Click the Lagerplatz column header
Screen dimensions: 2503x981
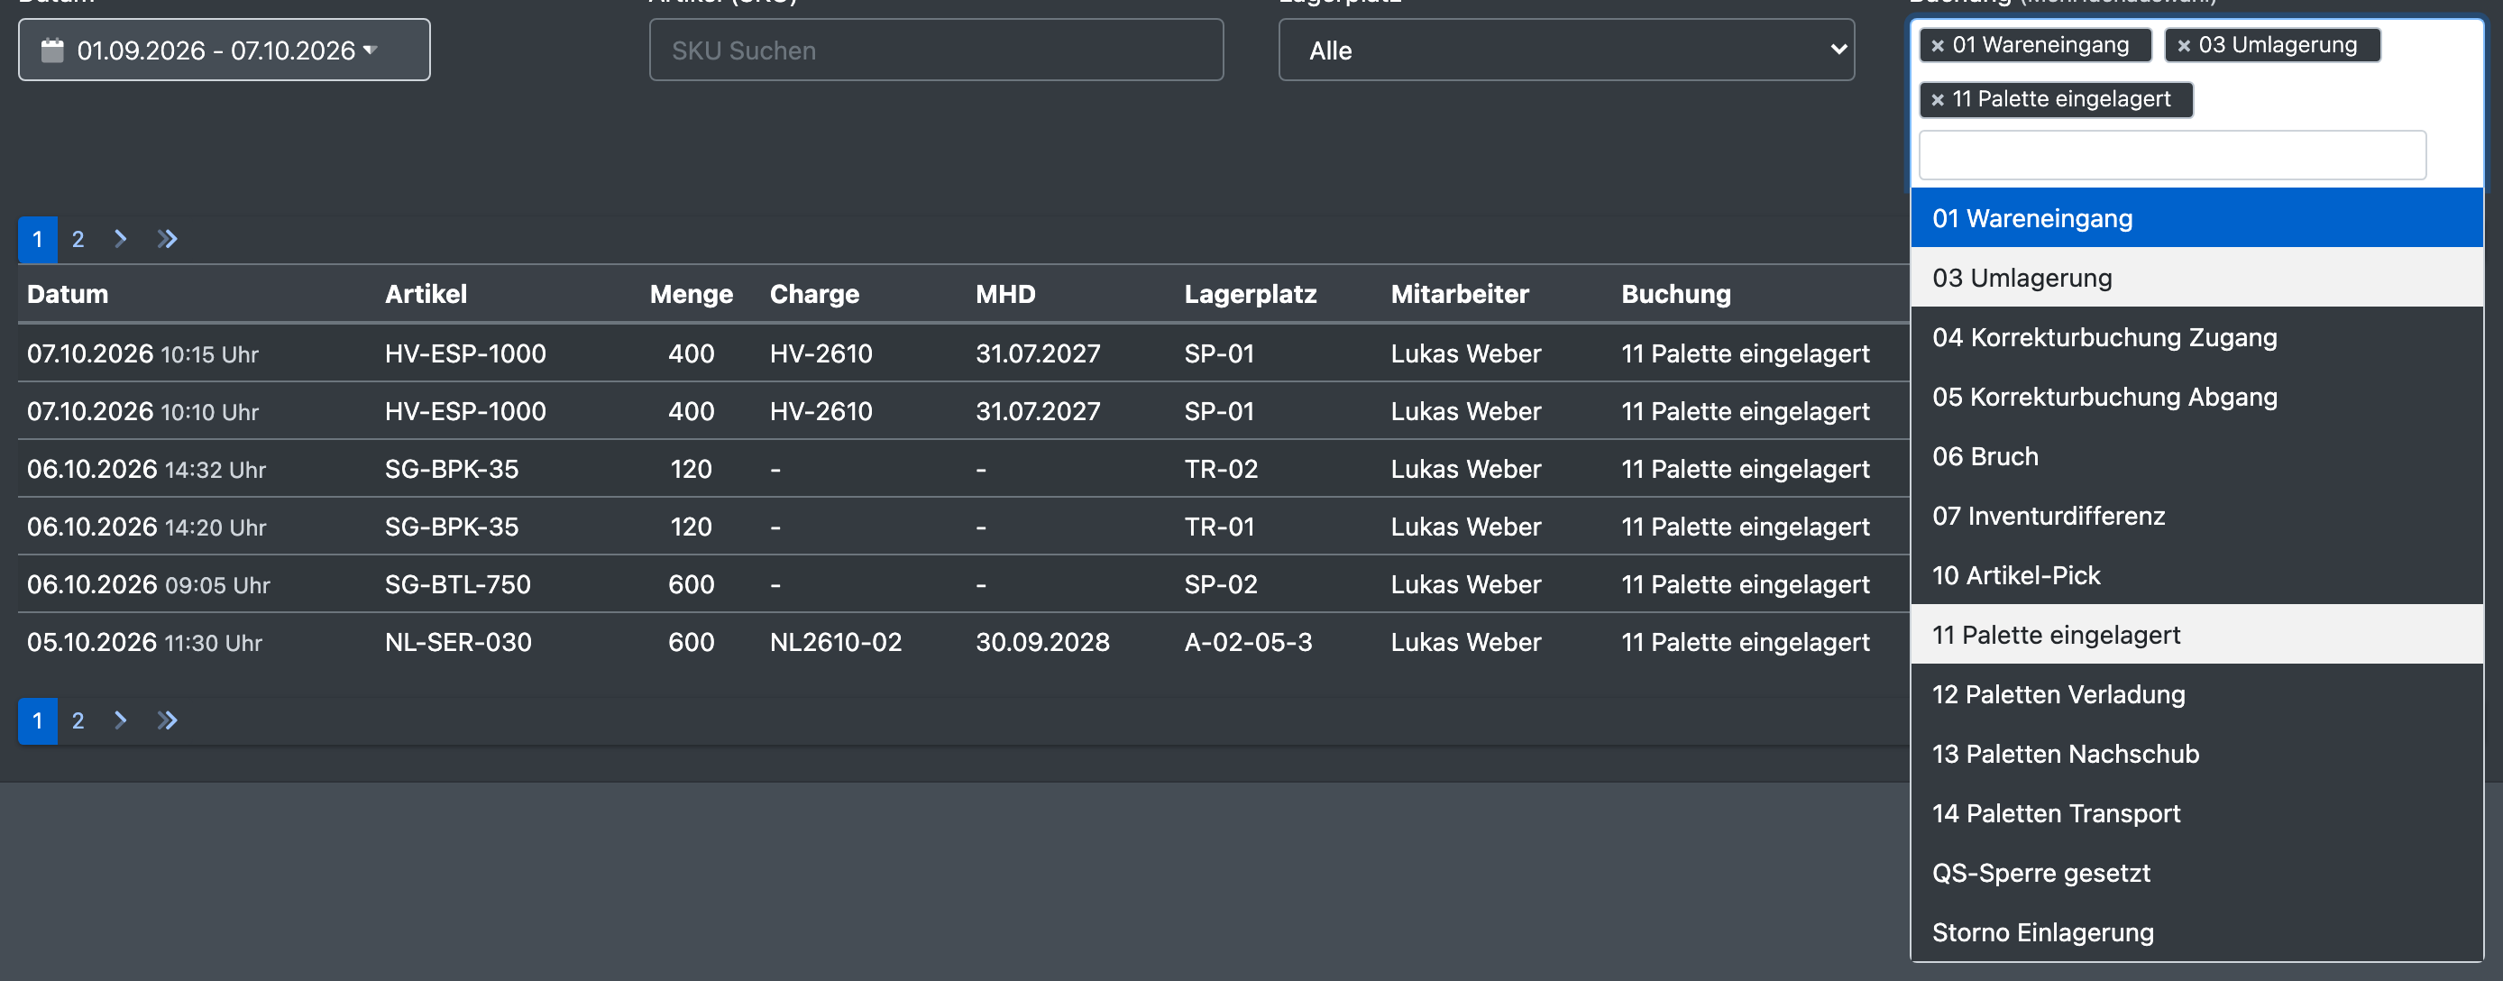pos(1251,293)
